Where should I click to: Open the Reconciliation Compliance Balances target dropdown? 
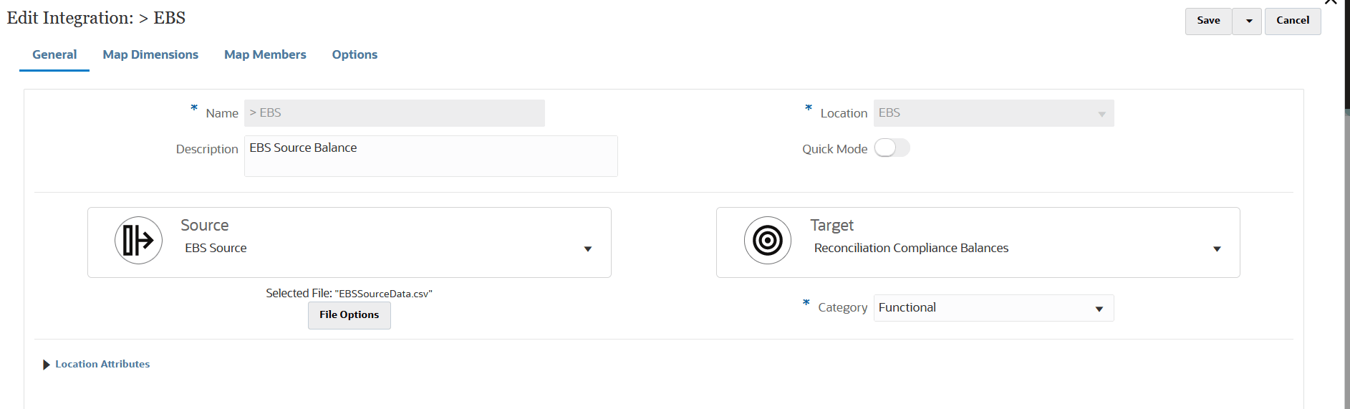click(1216, 249)
